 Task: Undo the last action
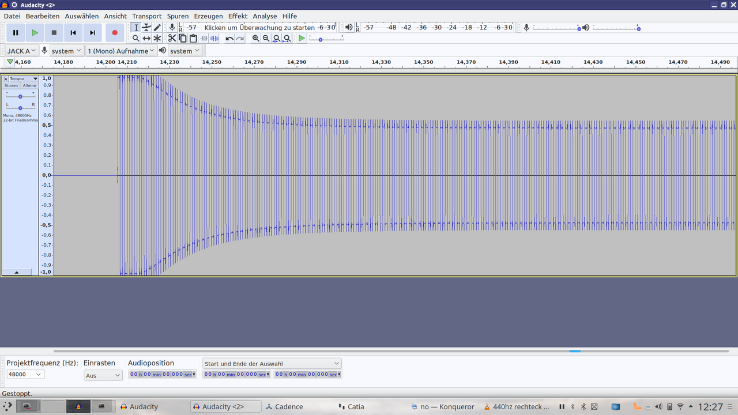tap(229, 38)
